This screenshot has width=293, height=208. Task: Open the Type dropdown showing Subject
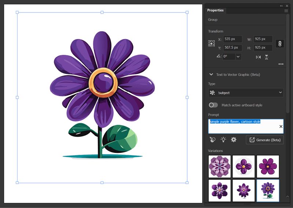click(x=246, y=93)
